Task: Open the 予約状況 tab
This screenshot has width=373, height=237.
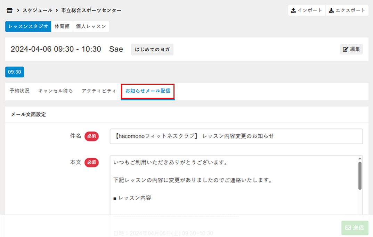Action: pyautogui.click(x=19, y=91)
